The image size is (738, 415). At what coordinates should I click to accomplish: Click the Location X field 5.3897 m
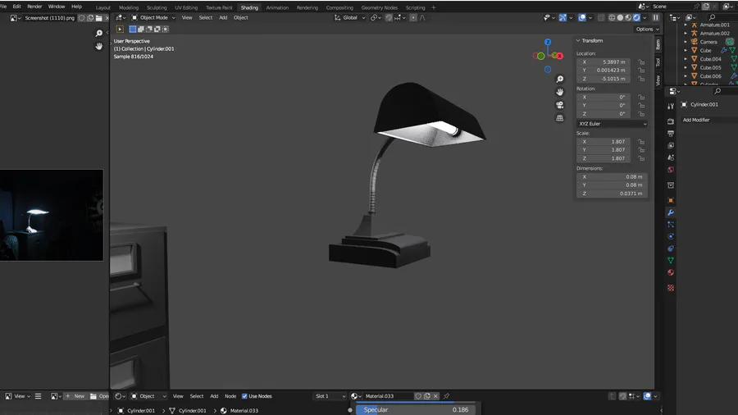coord(604,62)
